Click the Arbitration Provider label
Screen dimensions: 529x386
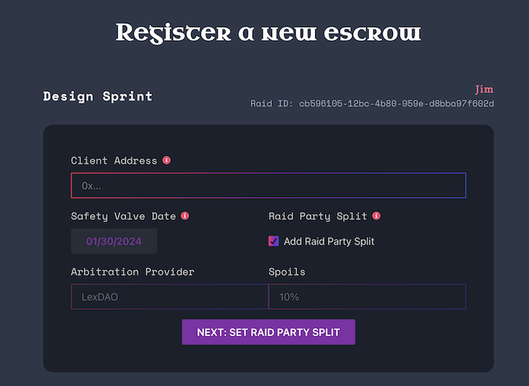click(x=133, y=272)
